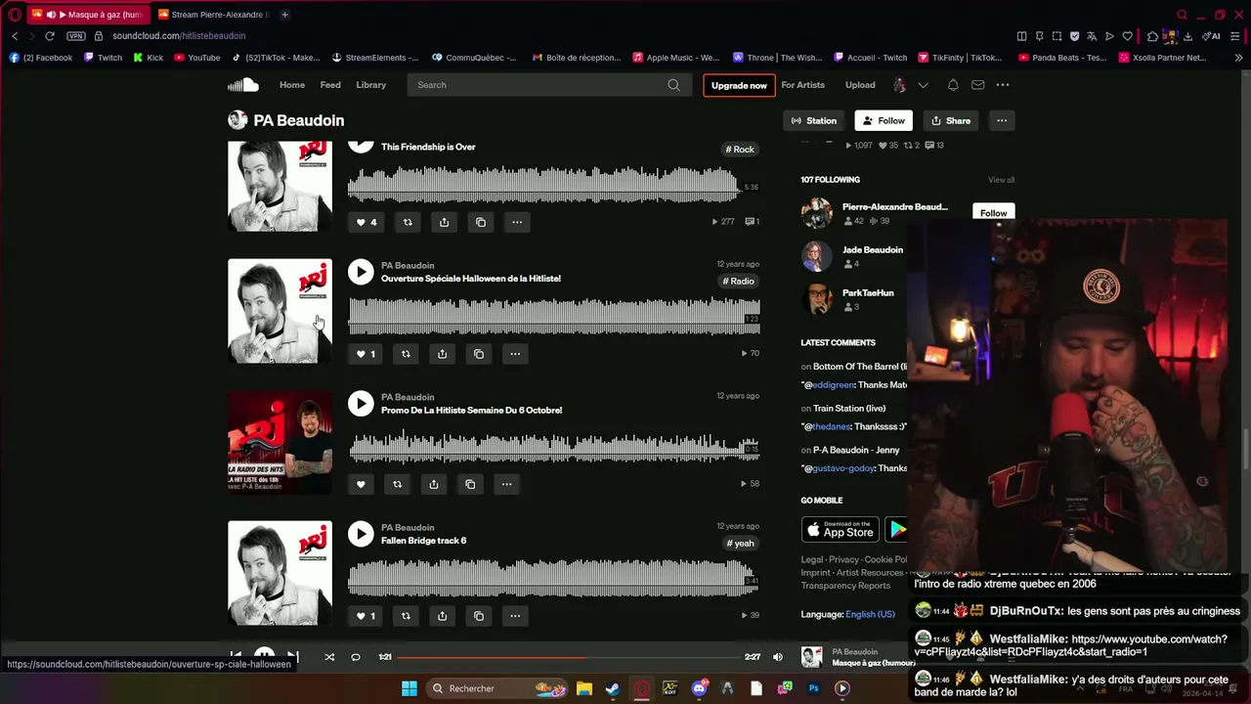This screenshot has height=704, width=1251.
Task: Copy link of Ouverture Spéciale Halloween track
Action: coord(479,354)
